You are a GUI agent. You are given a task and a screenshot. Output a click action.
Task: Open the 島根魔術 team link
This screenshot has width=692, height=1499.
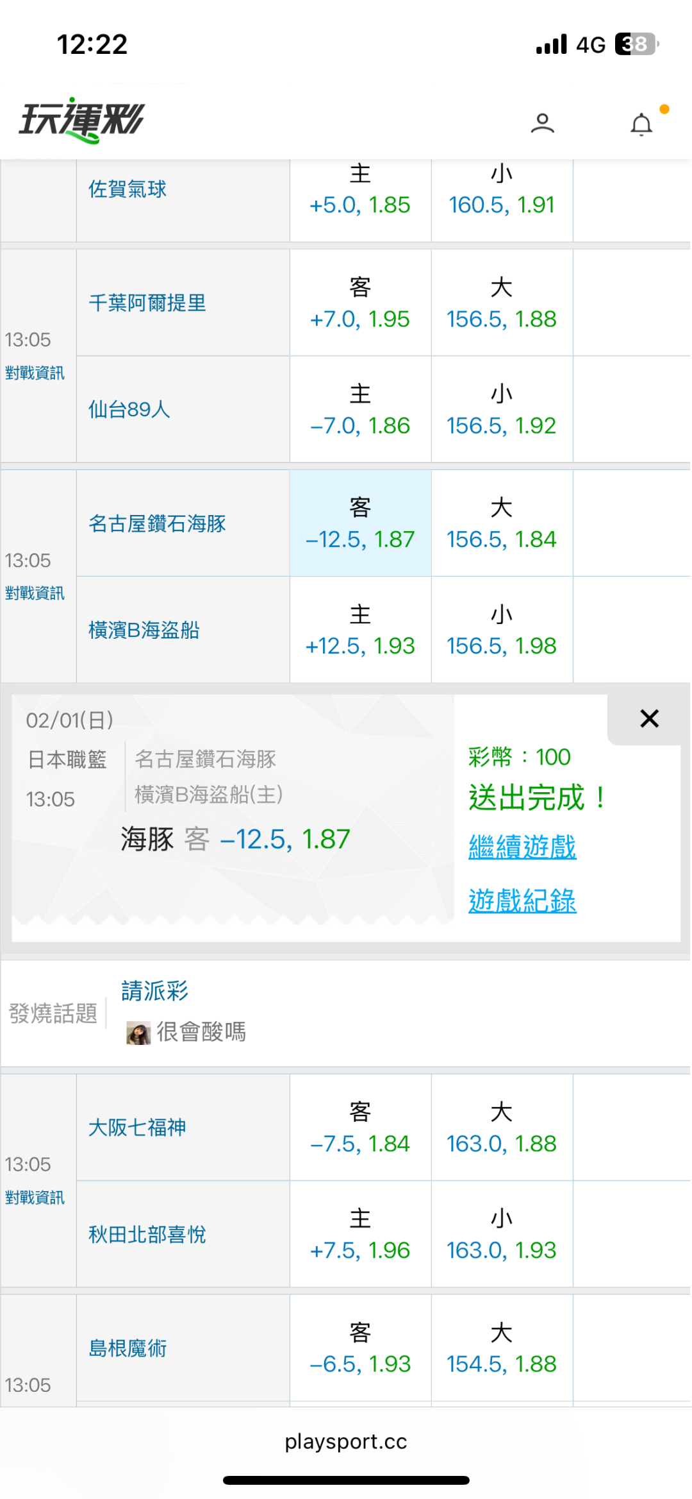128,1348
